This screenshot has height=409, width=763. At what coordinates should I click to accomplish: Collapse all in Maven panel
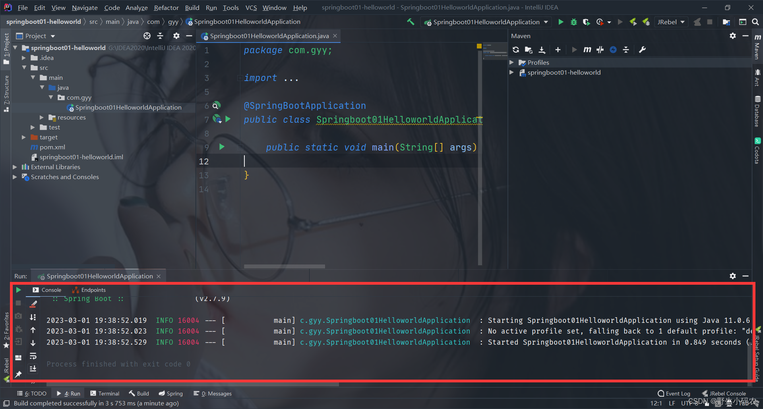pos(626,50)
